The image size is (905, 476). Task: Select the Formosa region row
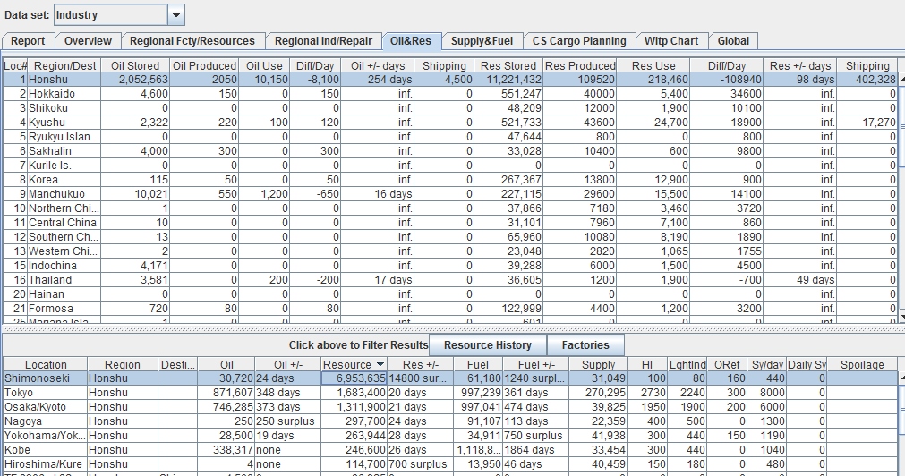click(x=450, y=309)
